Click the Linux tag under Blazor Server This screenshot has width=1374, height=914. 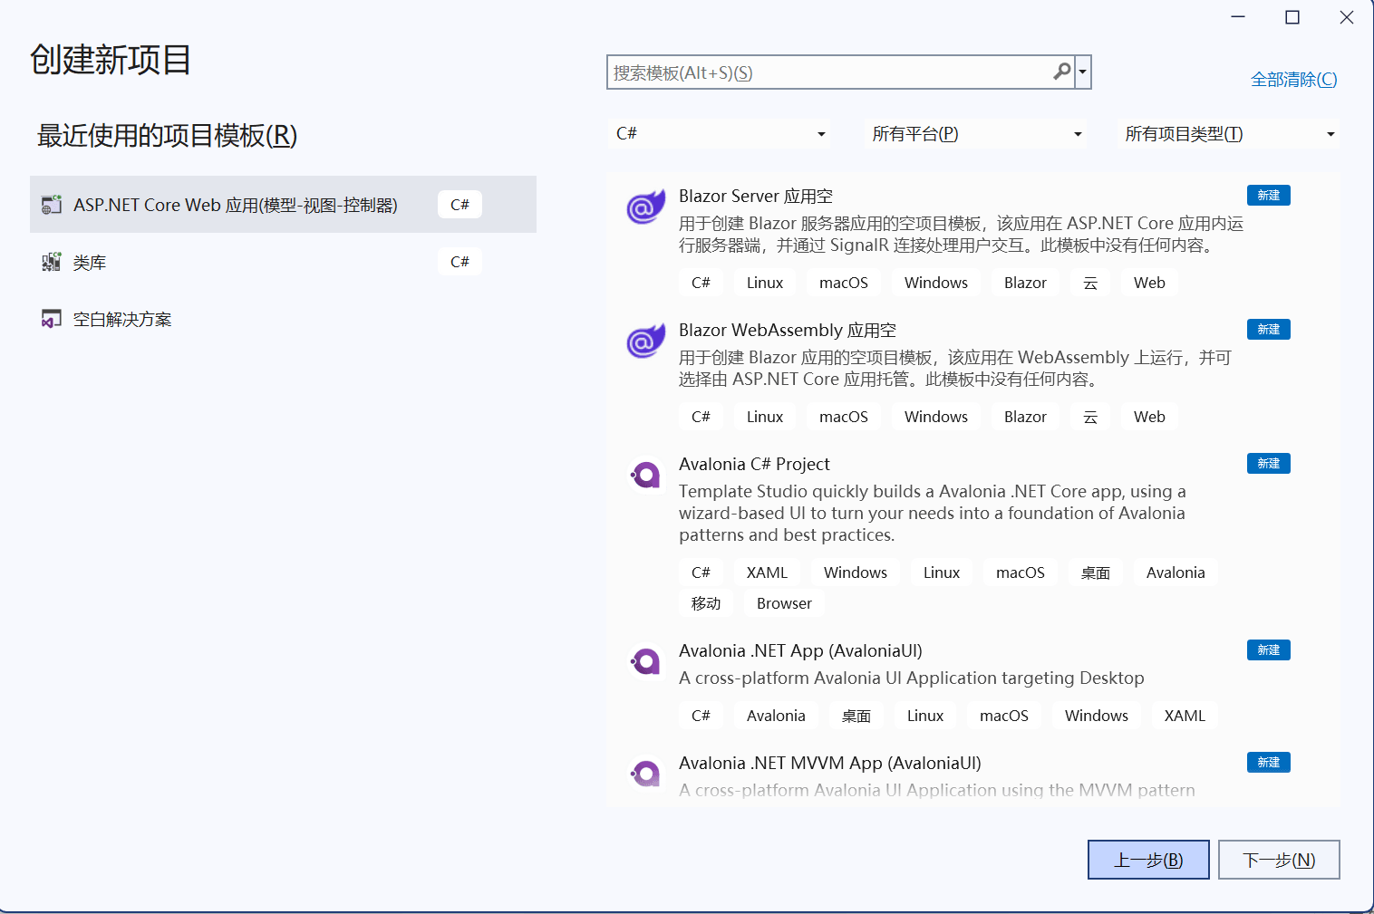tap(765, 283)
